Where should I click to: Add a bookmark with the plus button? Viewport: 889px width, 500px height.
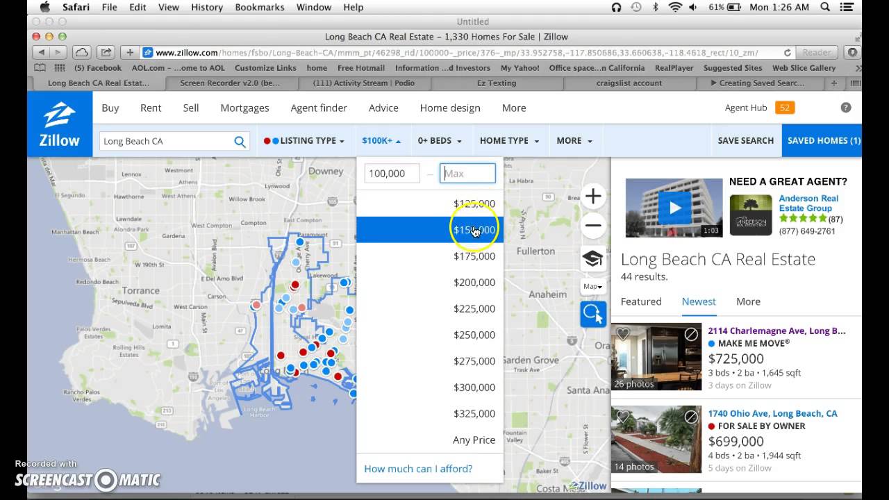(x=130, y=52)
